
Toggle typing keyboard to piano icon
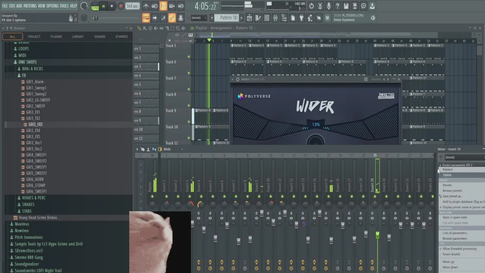coord(146,18)
